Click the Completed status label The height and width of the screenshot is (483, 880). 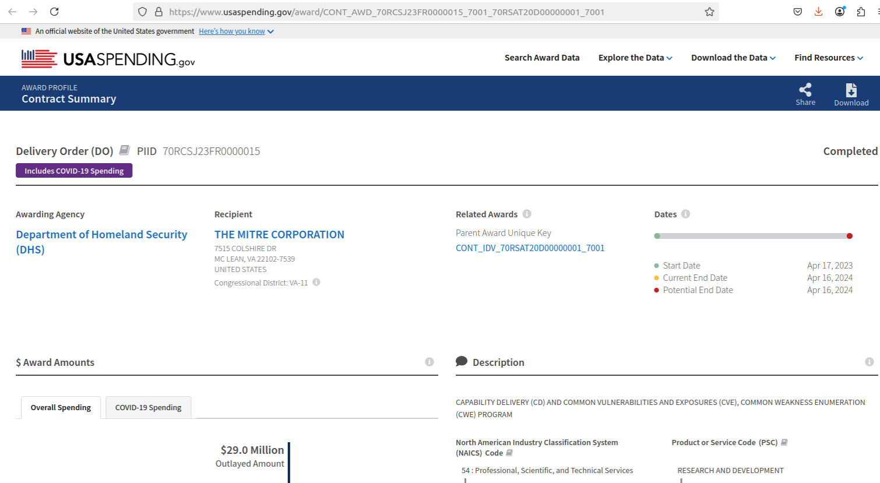click(850, 151)
